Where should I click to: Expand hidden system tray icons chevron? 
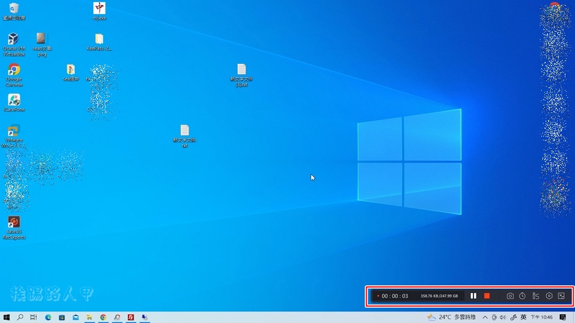click(485, 317)
